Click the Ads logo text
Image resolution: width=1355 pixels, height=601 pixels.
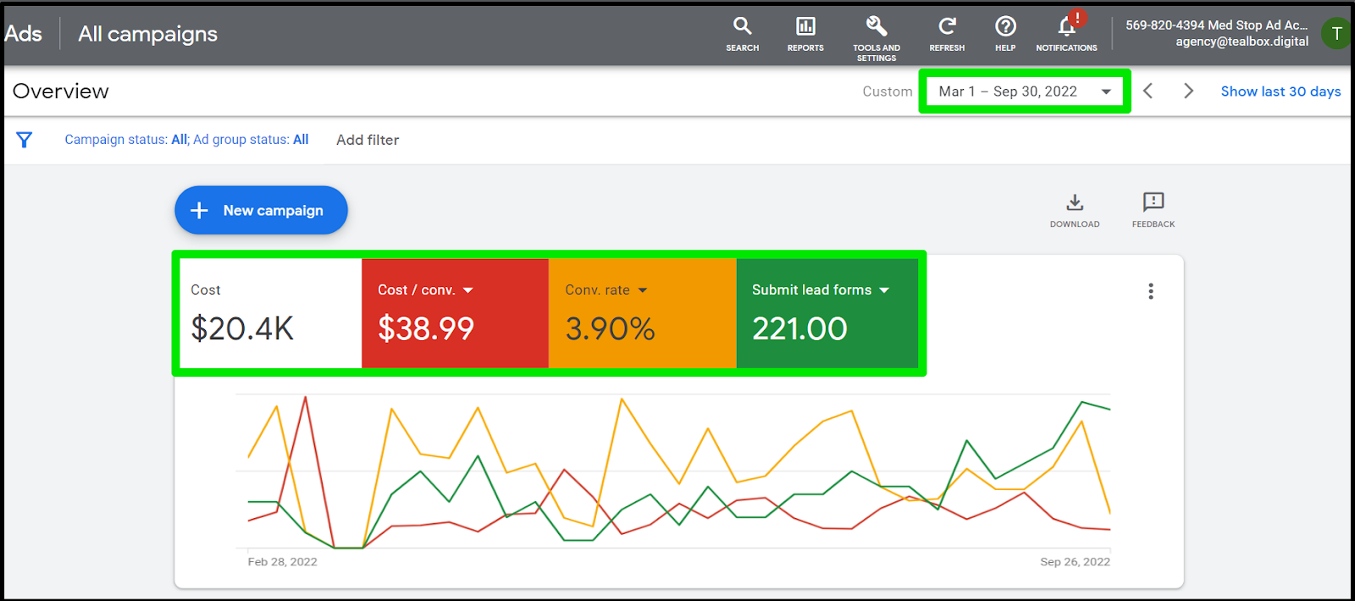(23, 34)
